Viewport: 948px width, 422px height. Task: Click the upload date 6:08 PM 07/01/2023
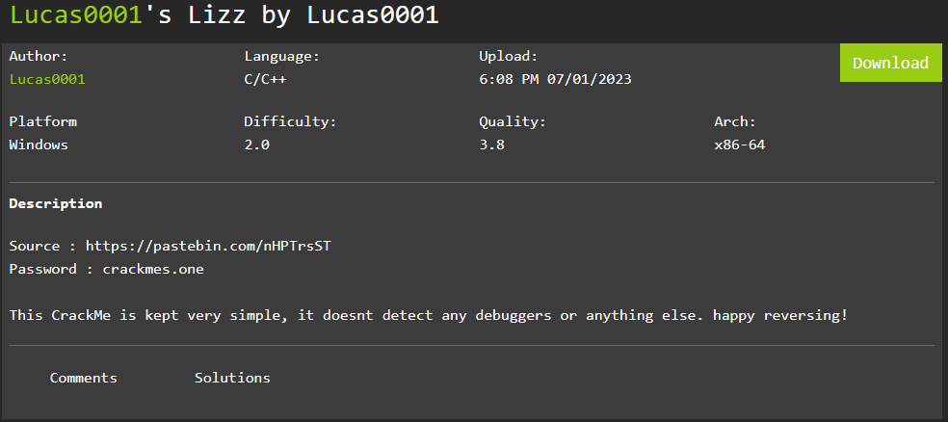(555, 79)
